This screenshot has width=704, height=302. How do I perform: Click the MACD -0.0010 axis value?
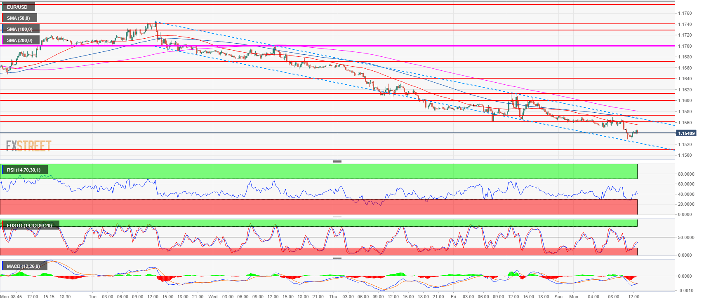point(686,290)
